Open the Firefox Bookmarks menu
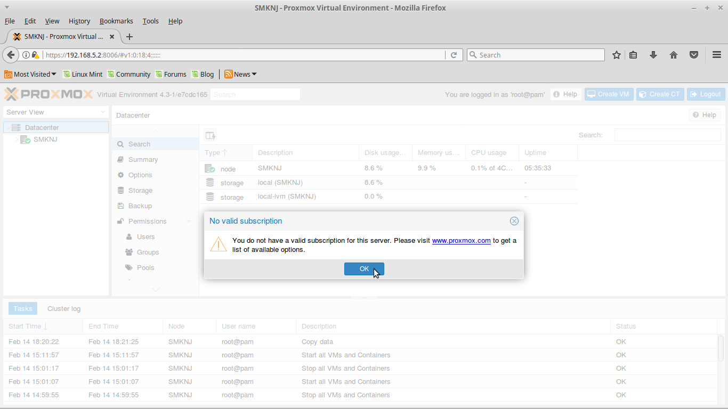 [x=116, y=21]
